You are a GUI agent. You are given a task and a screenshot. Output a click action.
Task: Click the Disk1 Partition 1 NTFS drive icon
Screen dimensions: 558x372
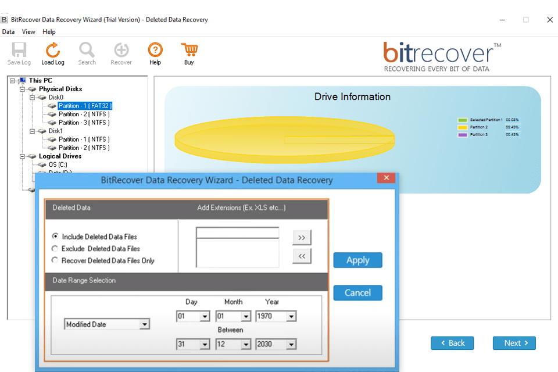point(52,139)
